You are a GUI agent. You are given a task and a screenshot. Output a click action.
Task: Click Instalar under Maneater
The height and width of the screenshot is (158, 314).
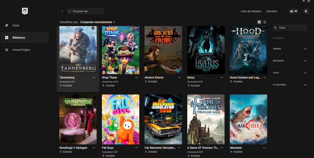point(236,152)
